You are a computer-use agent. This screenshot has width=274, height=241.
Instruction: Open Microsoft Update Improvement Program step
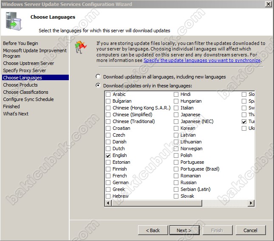[x=35, y=53]
